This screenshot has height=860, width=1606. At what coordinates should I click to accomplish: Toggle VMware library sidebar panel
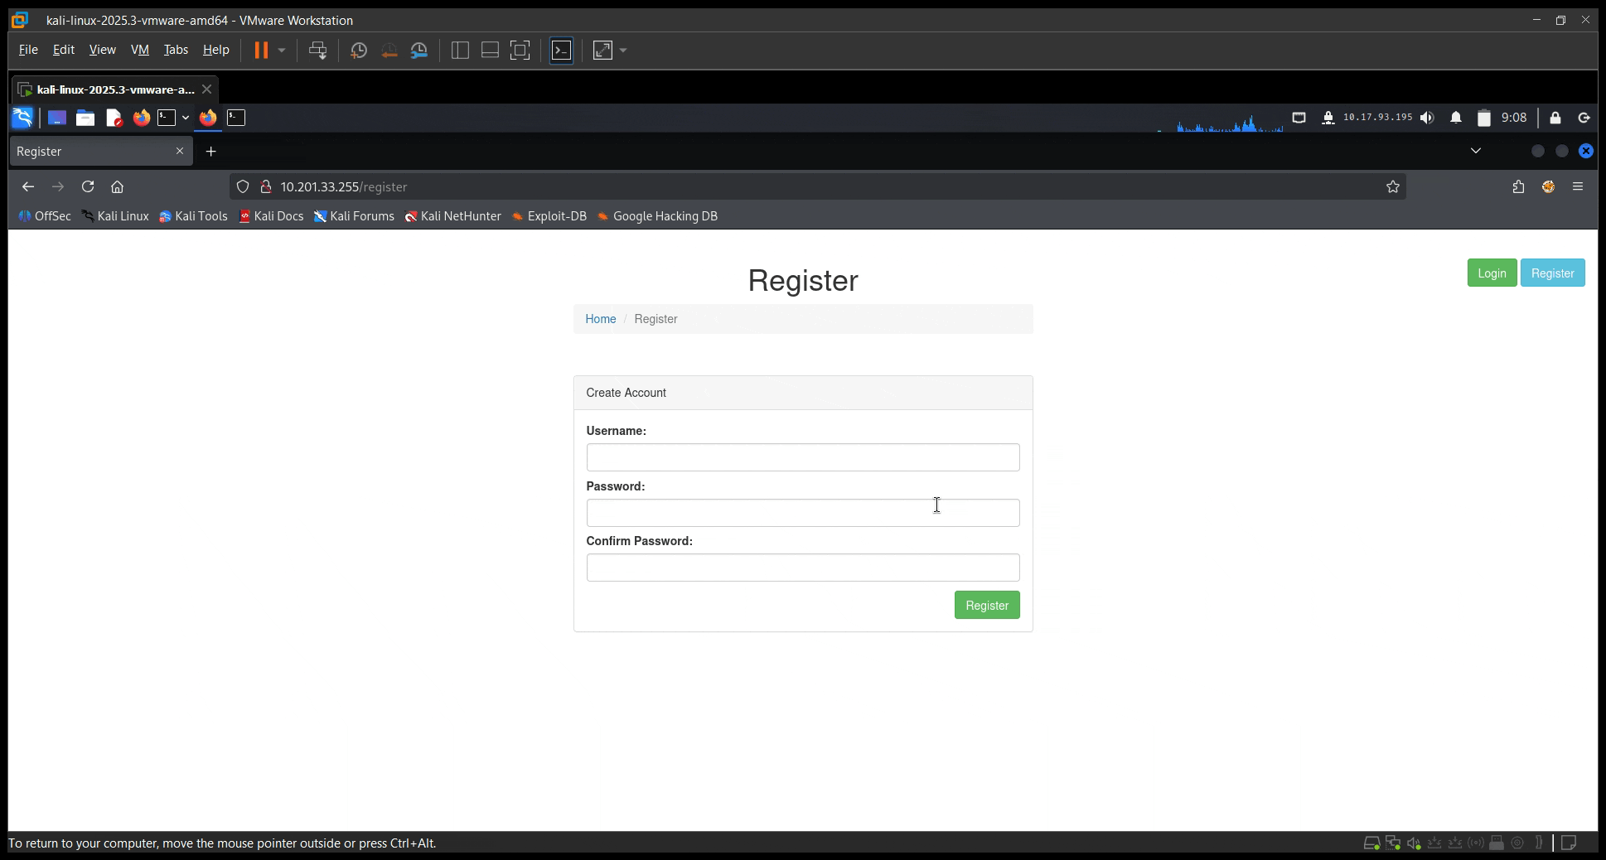click(x=460, y=51)
